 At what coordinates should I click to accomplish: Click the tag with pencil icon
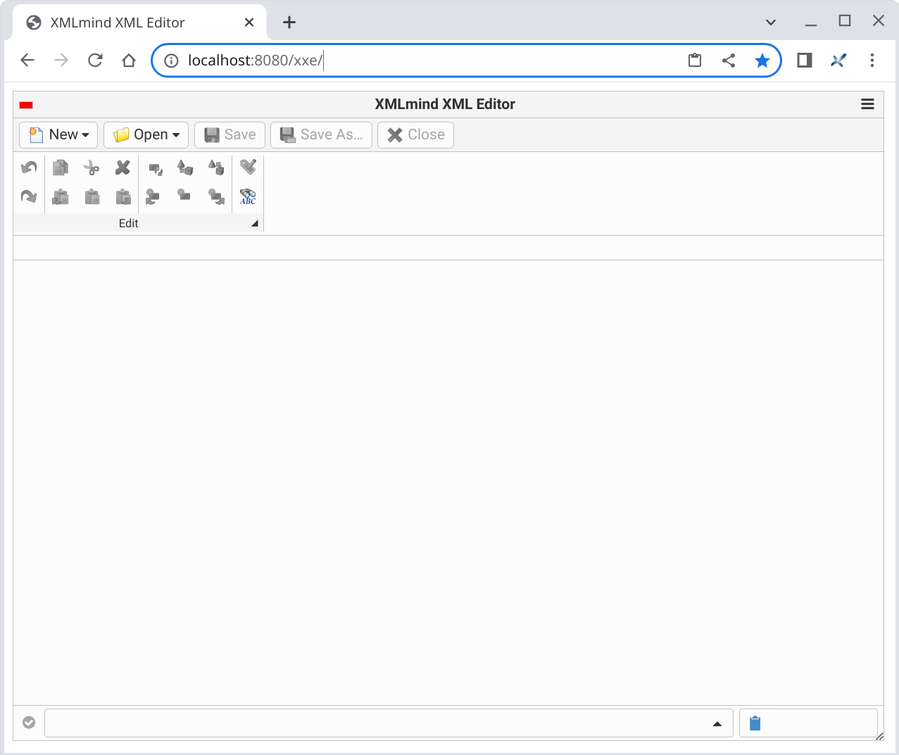pyautogui.click(x=248, y=167)
